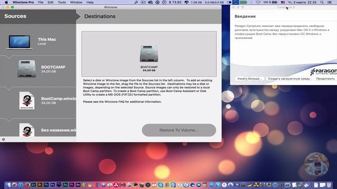Open Firefox from the Dock
The image size is (337, 189).
coord(27,184)
